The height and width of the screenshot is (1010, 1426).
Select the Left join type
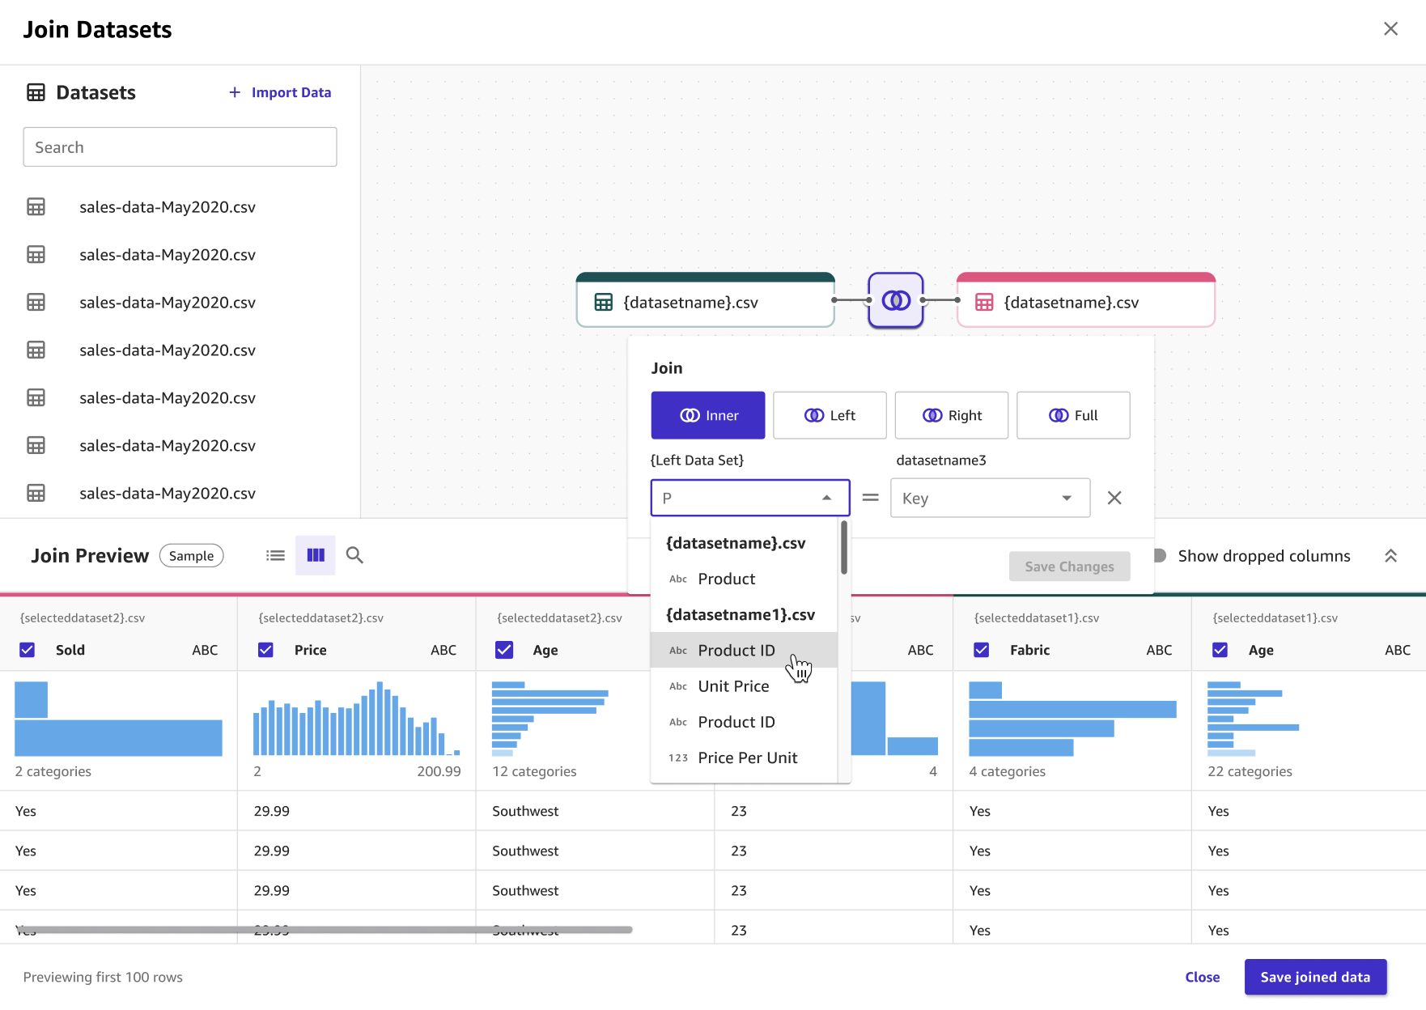[x=830, y=415]
